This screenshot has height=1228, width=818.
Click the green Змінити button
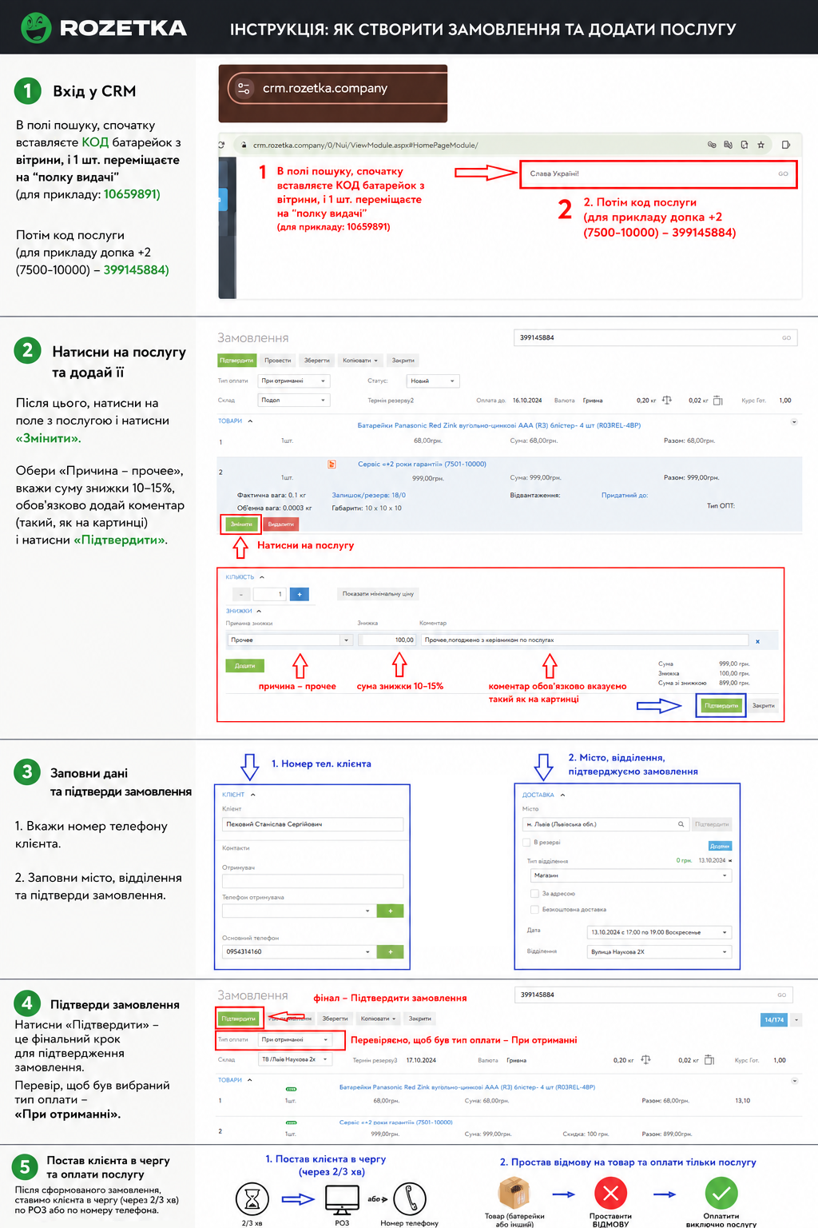(241, 524)
